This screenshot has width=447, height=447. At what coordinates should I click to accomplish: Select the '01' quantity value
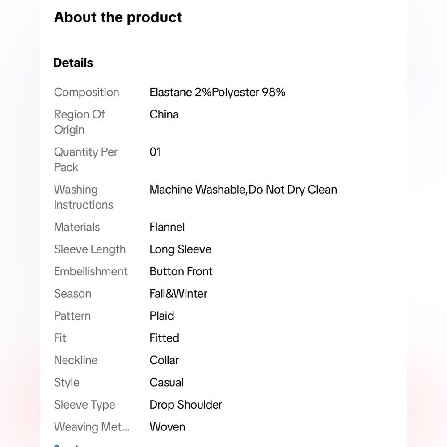pos(156,152)
